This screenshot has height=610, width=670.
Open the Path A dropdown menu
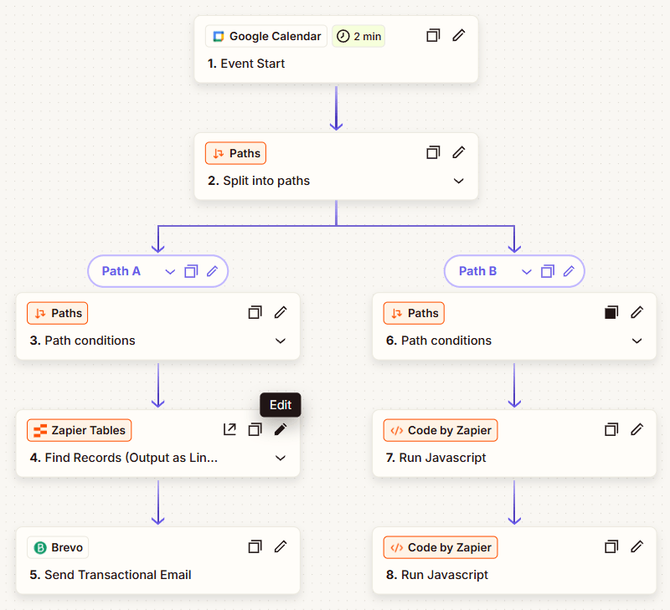[170, 271]
